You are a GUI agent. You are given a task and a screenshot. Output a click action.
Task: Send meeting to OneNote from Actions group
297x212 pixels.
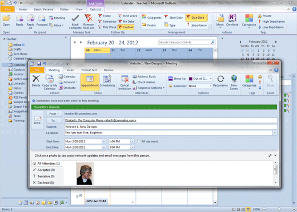67,88
